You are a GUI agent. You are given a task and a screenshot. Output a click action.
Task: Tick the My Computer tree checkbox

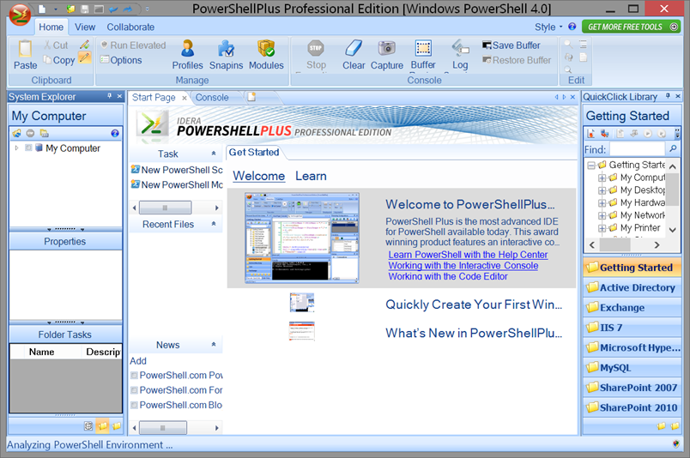28,148
